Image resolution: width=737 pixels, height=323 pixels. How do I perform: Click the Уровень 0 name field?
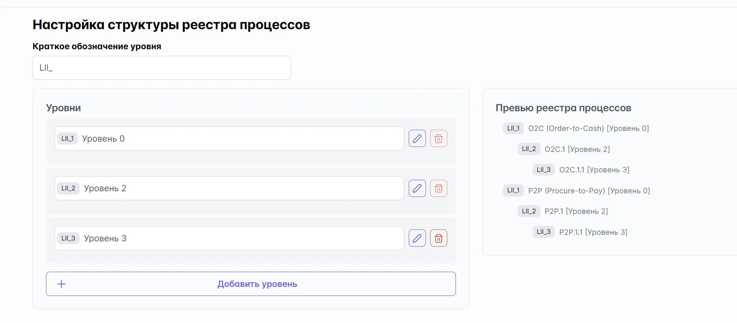242,139
